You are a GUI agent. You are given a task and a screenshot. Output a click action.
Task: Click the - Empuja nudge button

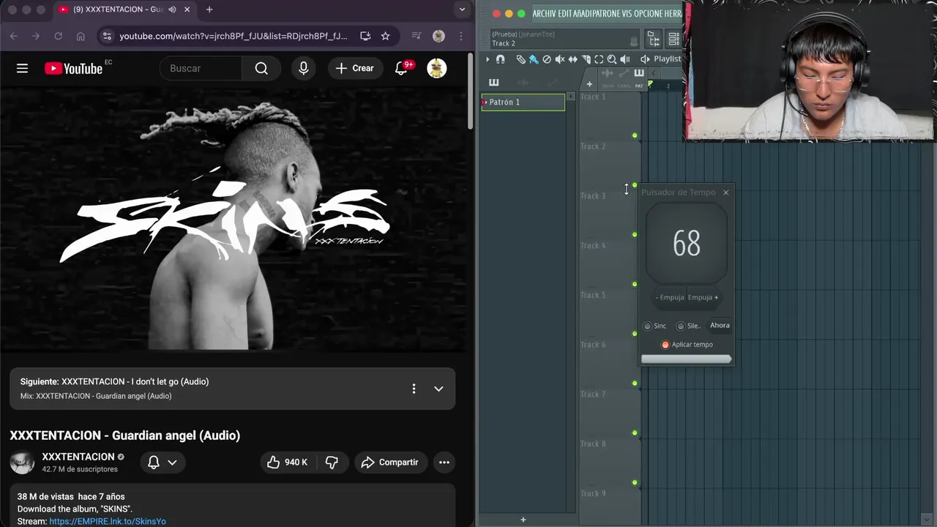tap(670, 297)
